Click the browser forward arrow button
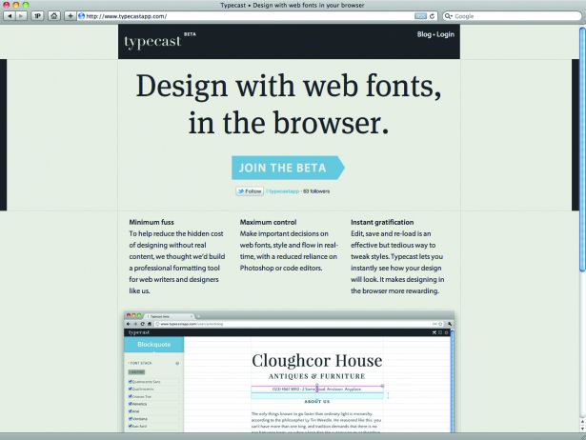The width and height of the screenshot is (586, 440). (x=21, y=16)
